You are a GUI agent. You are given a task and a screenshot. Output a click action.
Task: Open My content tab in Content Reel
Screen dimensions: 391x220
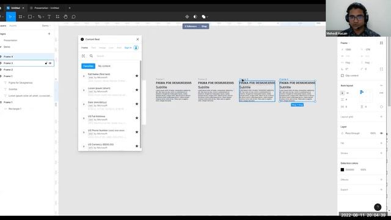[x=104, y=66]
